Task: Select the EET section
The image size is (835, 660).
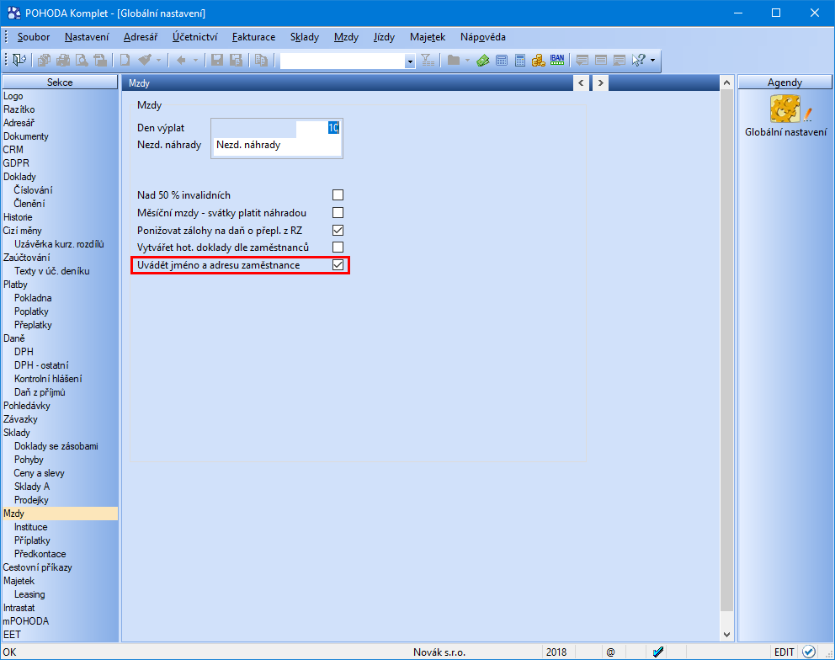Action: point(12,635)
